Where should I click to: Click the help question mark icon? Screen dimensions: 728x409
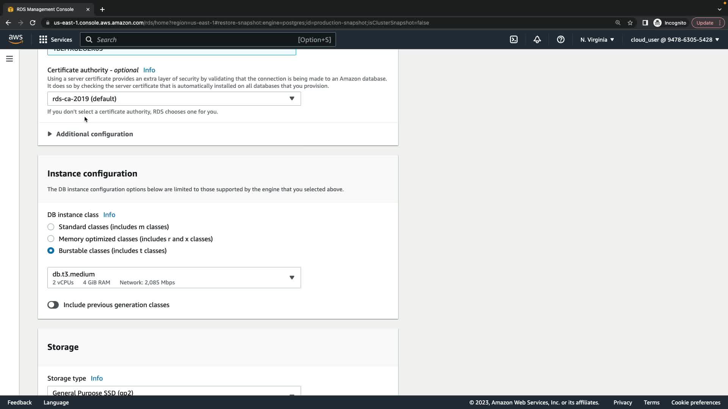tap(561, 39)
